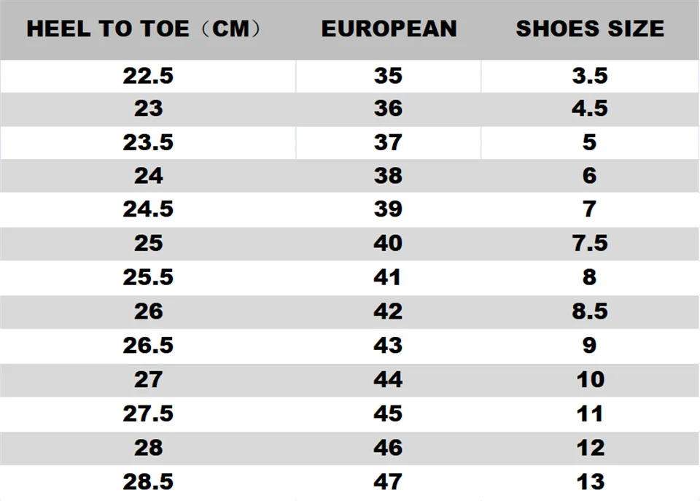The image size is (700, 501).
Task: Click European size 44 cell
Action: coord(388,379)
